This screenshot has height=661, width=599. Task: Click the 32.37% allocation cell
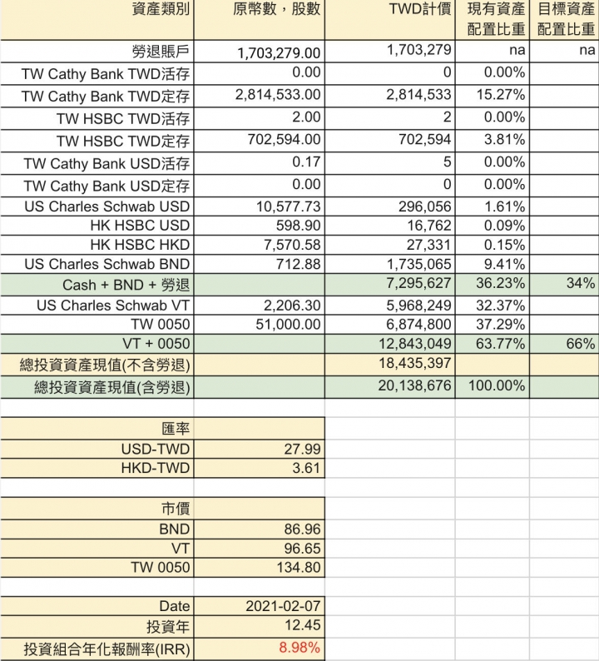coord(493,306)
